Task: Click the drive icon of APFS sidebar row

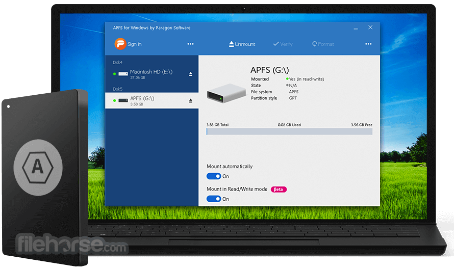Action: pyautogui.click(x=123, y=100)
